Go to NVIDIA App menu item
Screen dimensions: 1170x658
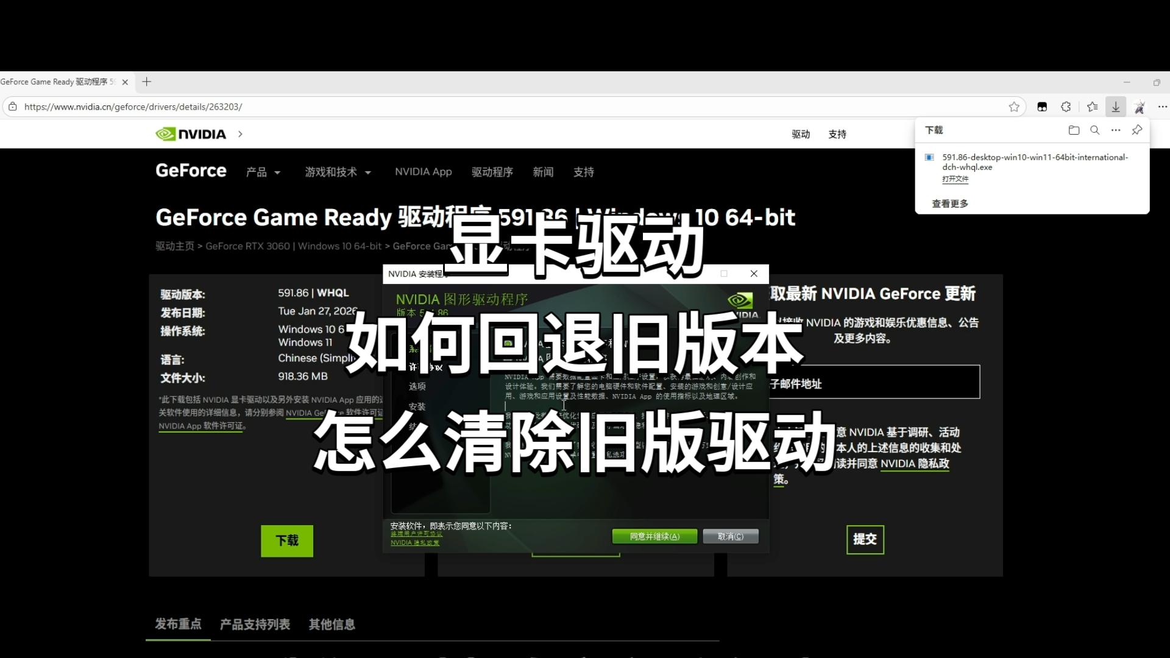coord(424,172)
